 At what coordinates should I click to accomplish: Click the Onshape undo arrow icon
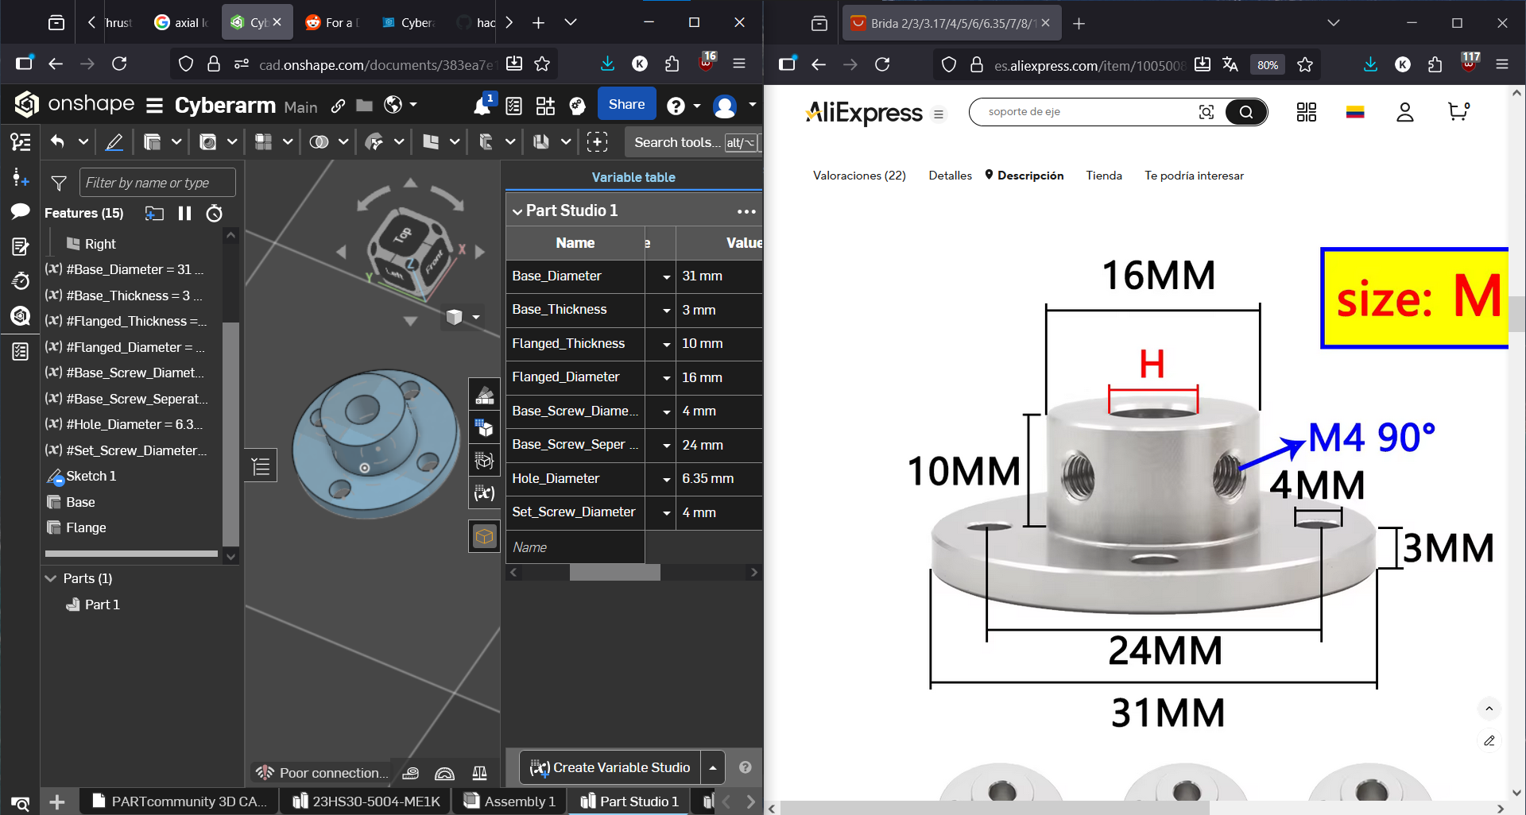(57, 141)
